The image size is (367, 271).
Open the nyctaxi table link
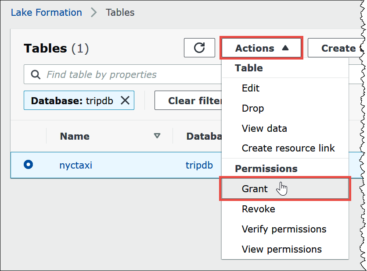pyautogui.click(x=76, y=165)
